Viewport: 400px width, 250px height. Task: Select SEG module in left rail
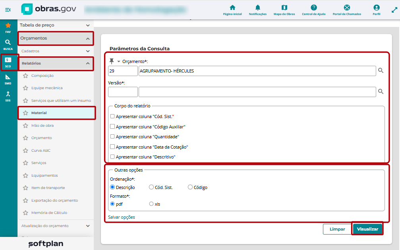coord(8,96)
